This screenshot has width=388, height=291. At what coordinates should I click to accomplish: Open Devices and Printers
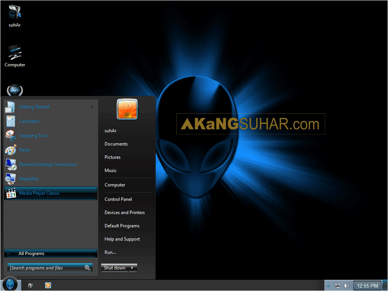tap(124, 213)
